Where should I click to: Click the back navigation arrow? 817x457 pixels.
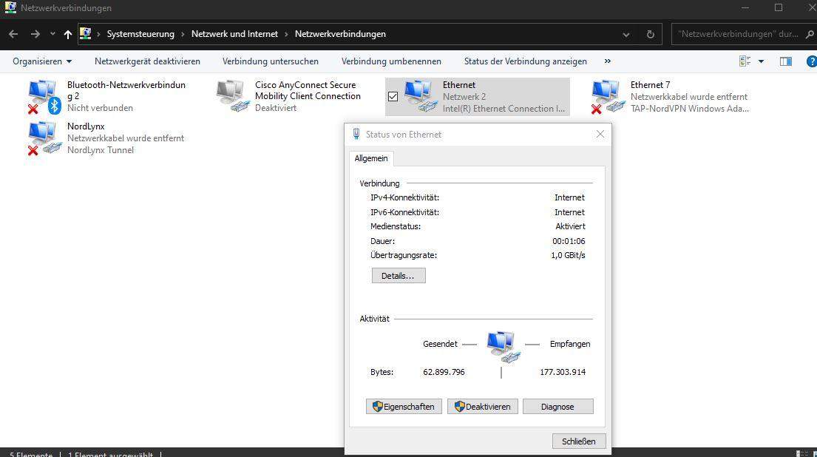click(13, 33)
